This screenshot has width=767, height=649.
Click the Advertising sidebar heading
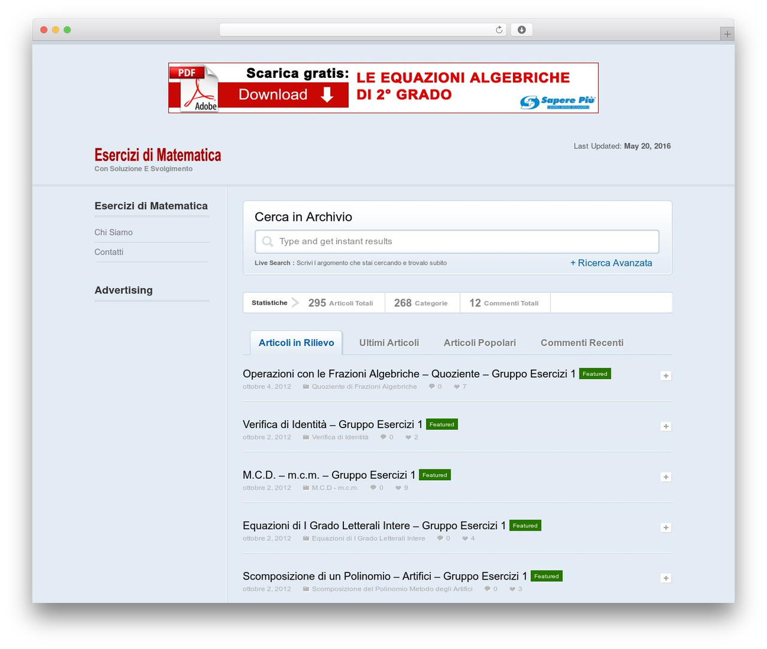pos(123,290)
